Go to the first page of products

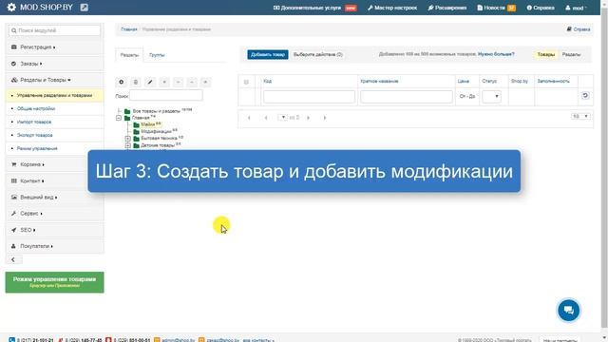[249, 118]
